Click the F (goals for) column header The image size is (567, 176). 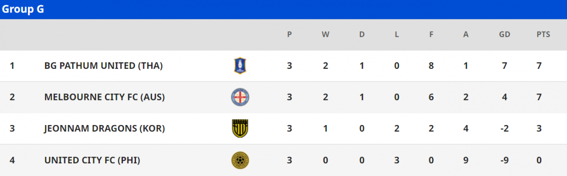[x=431, y=34]
